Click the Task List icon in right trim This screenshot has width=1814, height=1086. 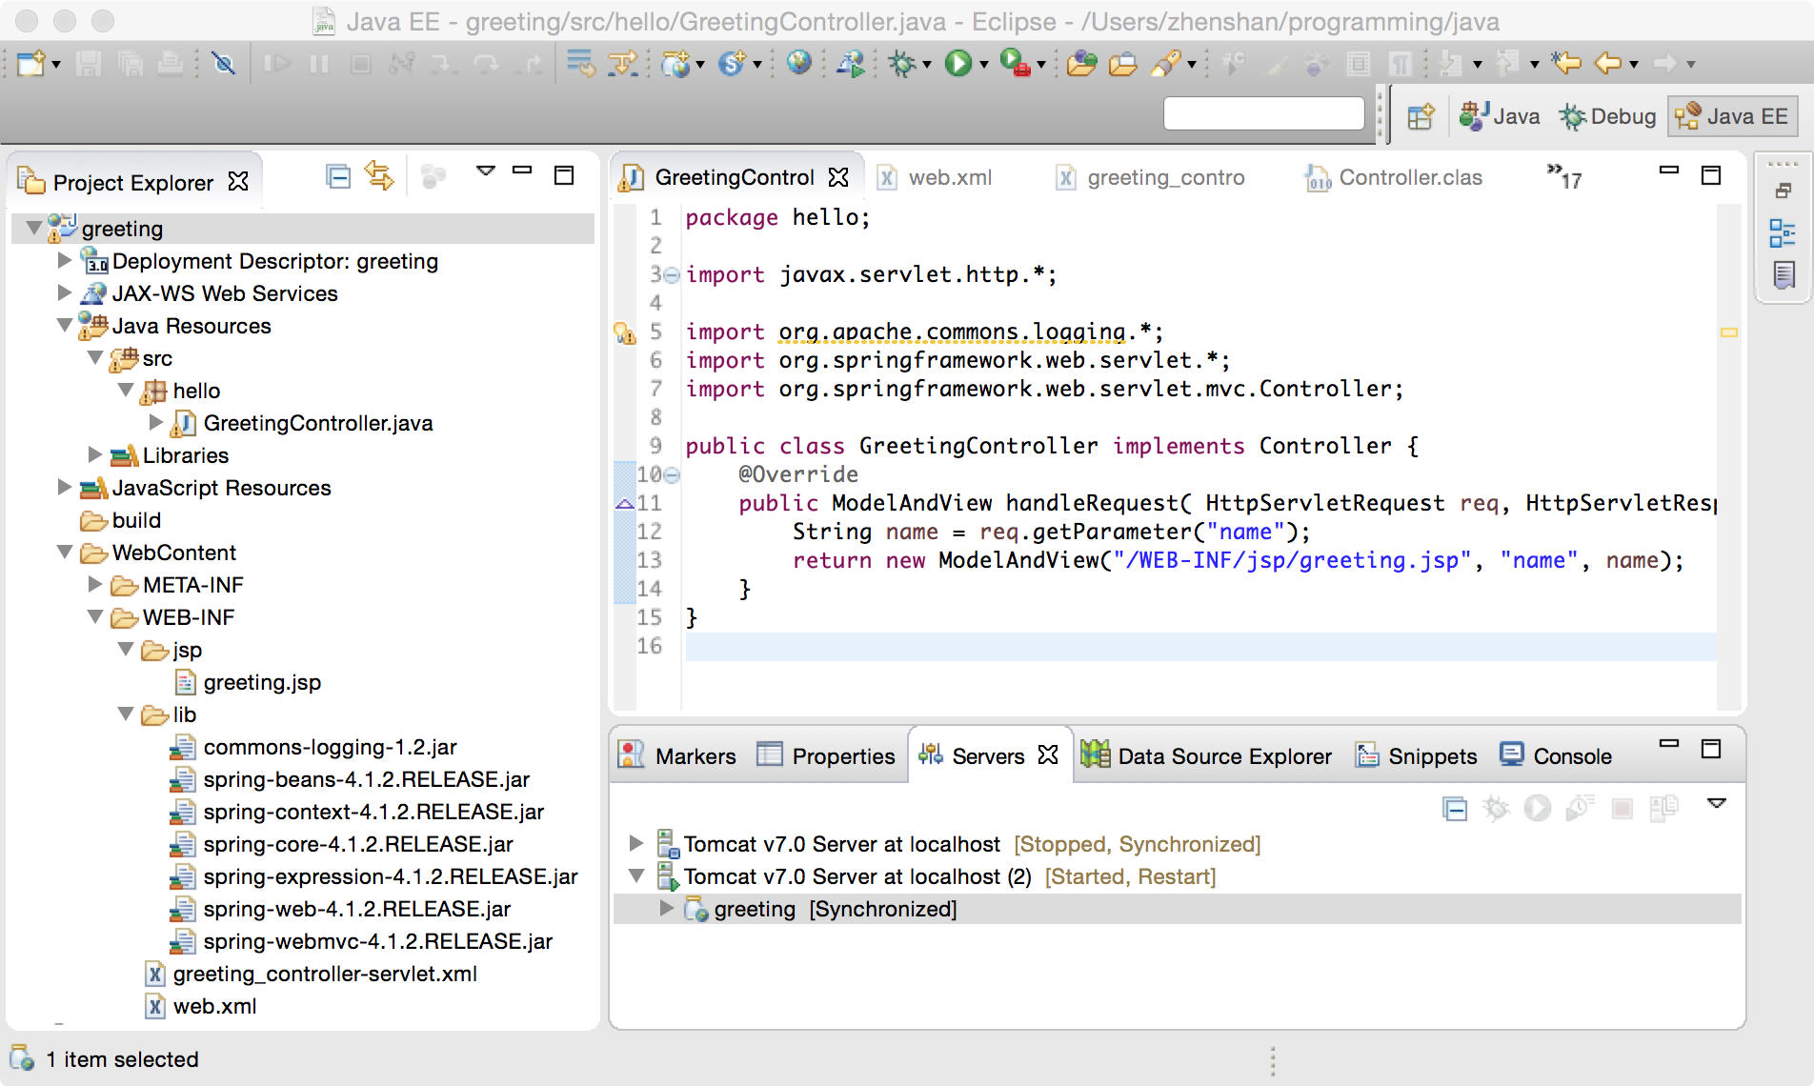coord(1783,276)
